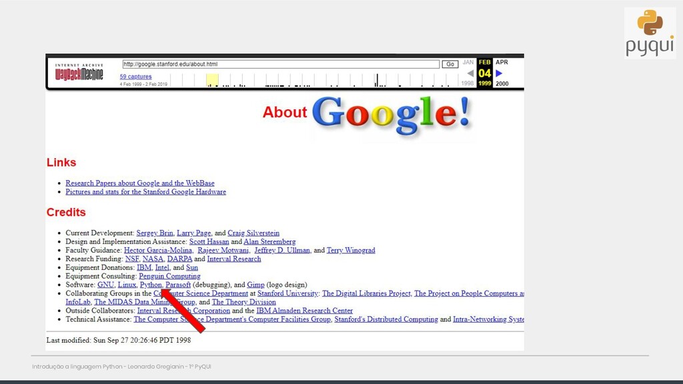Open Sergey Brin link
The height and width of the screenshot is (384, 683).
click(155, 233)
